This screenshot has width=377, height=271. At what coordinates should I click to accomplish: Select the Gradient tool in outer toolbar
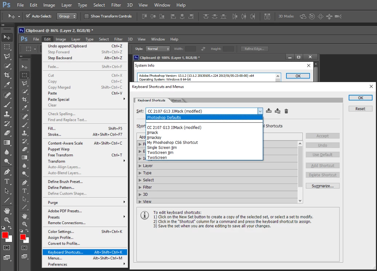coord(7,142)
